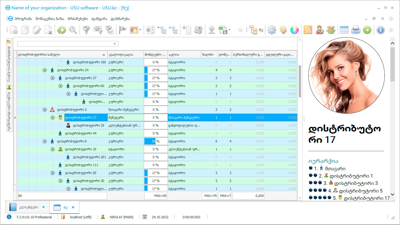Collapse the დისტრიბუტორი 30 tree node

(x=60, y=181)
